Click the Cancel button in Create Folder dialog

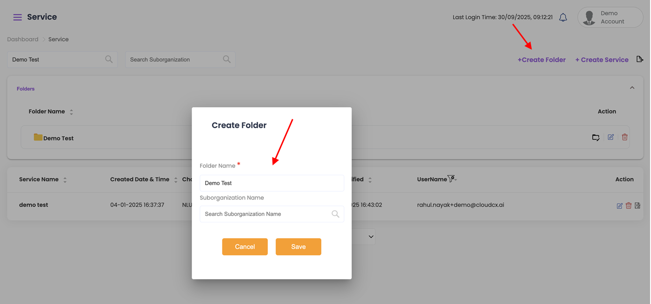pos(245,247)
